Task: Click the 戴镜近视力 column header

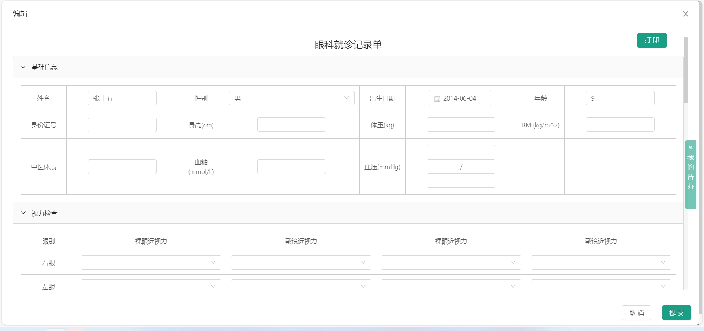Action: point(601,241)
